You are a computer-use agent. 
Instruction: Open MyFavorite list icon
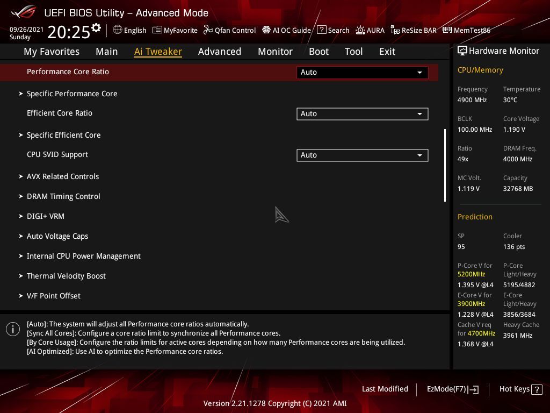[157, 30]
